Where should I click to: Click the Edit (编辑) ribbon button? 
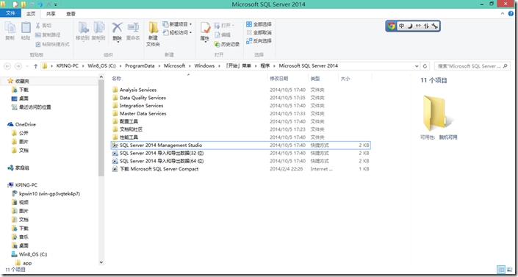(223, 35)
